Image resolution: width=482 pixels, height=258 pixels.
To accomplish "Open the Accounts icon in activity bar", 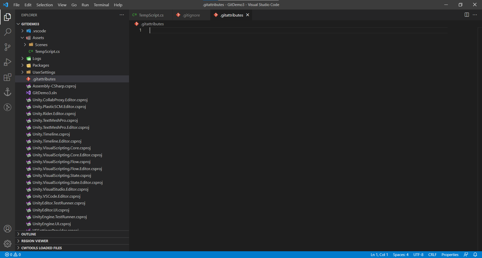I will (x=8, y=229).
